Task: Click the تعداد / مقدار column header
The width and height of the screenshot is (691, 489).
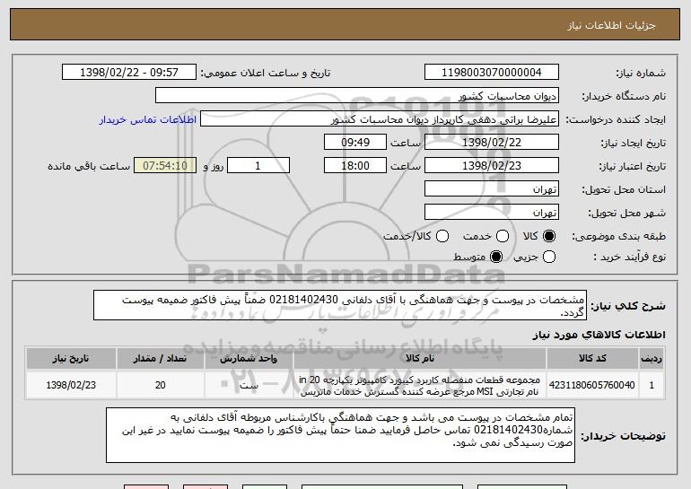Action: click(x=160, y=359)
